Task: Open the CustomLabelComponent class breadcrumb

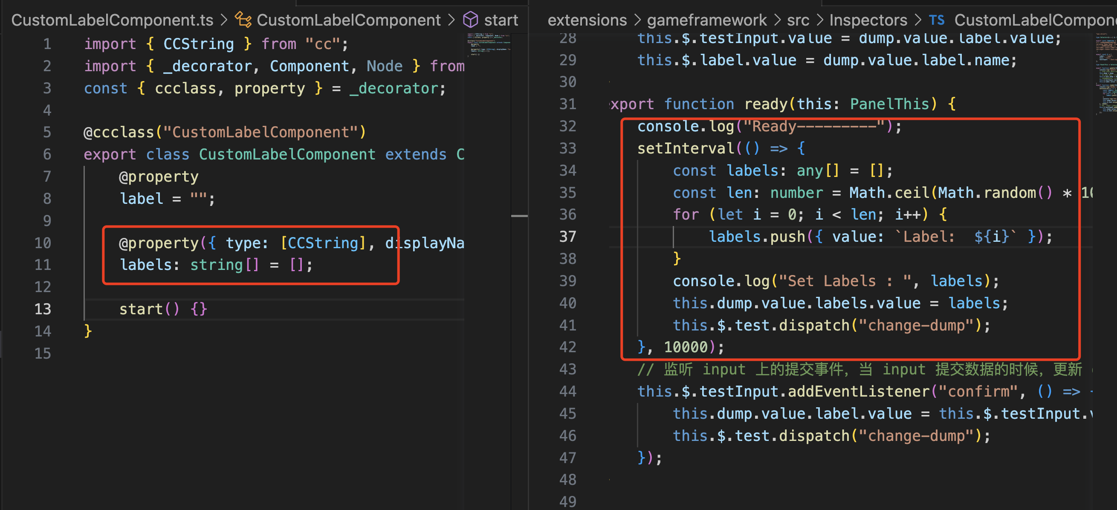Action: [x=348, y=20]
